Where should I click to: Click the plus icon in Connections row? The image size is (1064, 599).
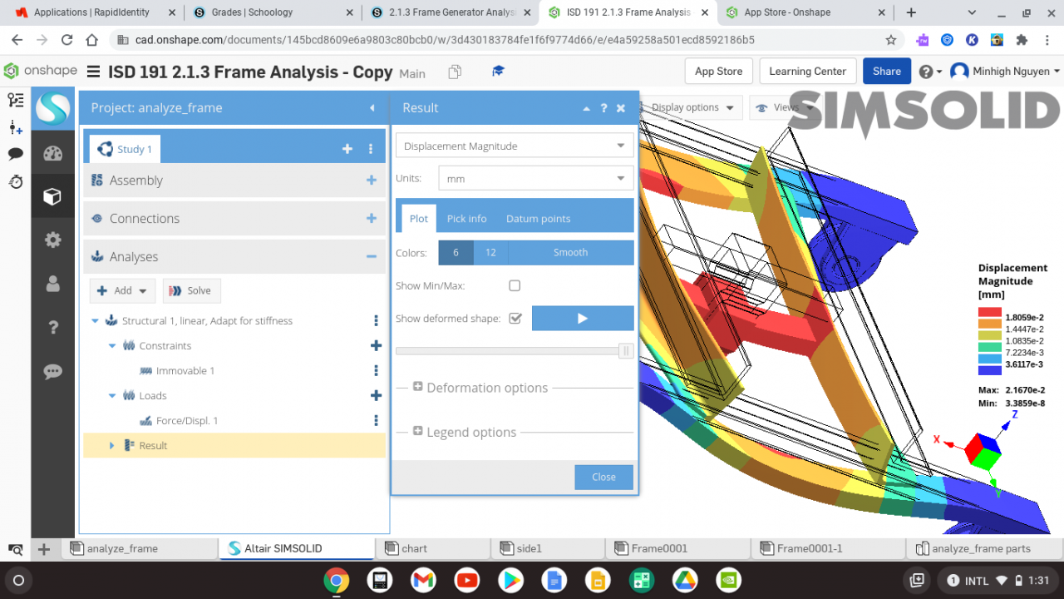pyautogui.click(x=372, y=219)
